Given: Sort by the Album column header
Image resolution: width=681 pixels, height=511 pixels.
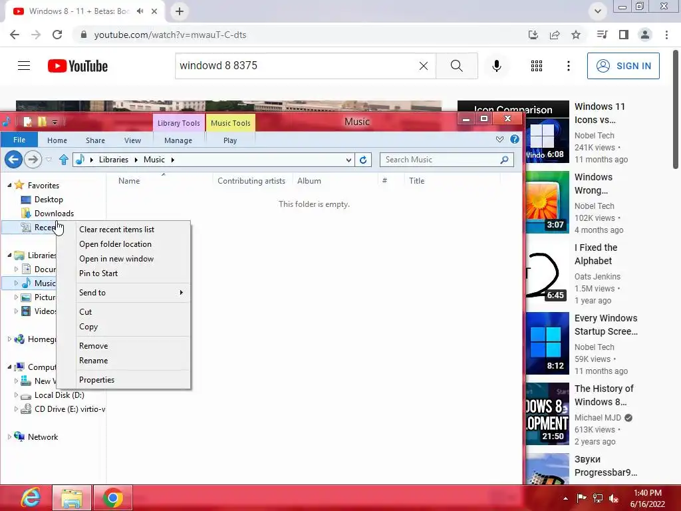Looking at the screenshot, I should pyautogui.click(x=309, y=181).
